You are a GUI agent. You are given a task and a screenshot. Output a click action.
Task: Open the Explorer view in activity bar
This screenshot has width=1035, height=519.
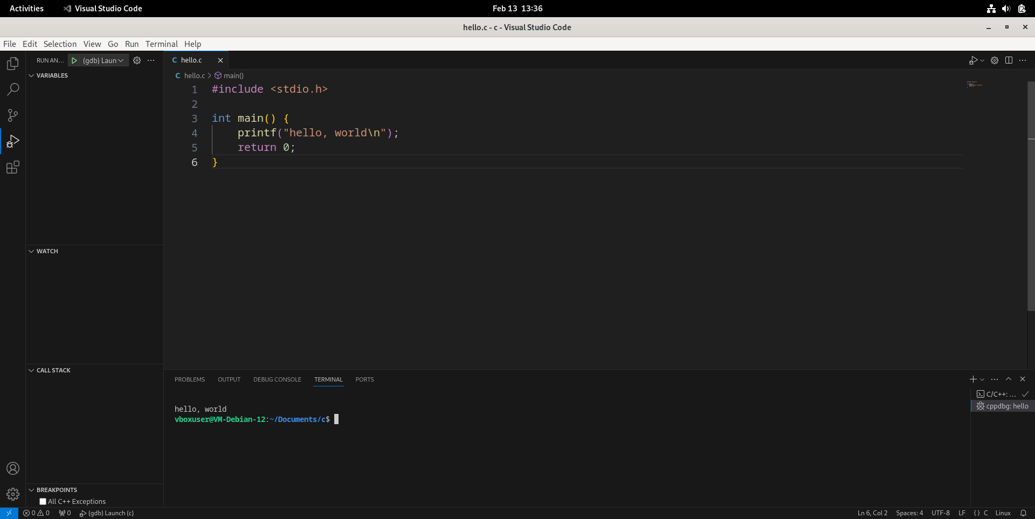(x=13, y=64)
